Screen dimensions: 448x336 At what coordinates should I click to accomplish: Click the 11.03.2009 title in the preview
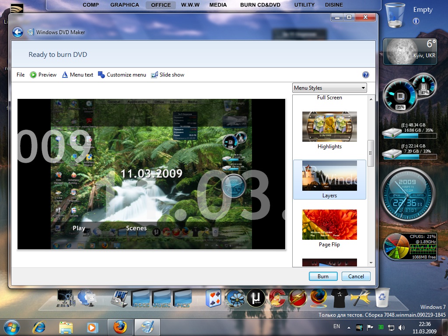pyautogui.click(x=151, y=173)
